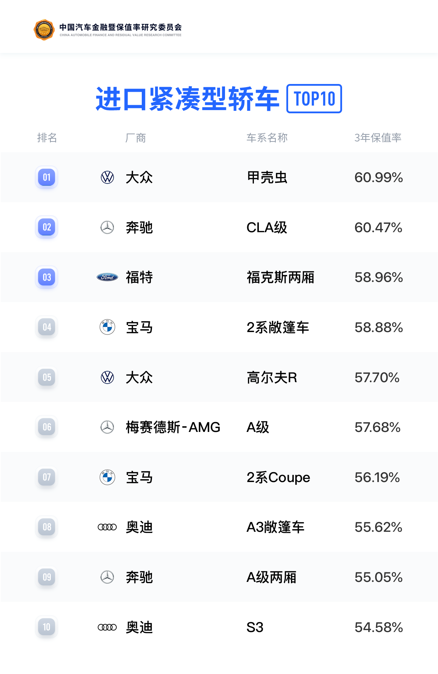The height and width of the screenshot is (674, 438).
Task: Click the 车系名称 column header
Action: click(x=267, y=138)
